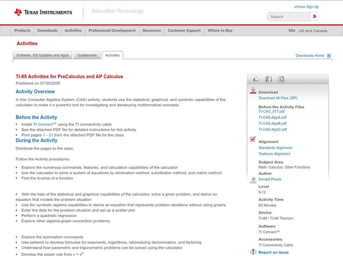The width and height of the screenshot is (343, 256).
Task: Click the thumbs-up like icon
Action: [256, 79]
